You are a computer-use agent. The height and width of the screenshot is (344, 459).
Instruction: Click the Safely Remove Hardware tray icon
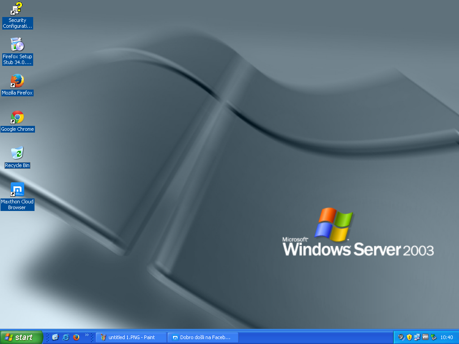coord(433,337)
